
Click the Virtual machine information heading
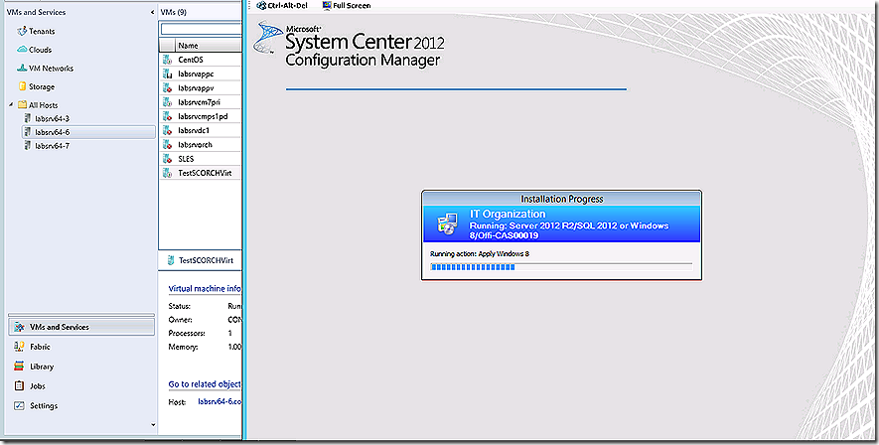pyautogui.click(x=205, y=288)
